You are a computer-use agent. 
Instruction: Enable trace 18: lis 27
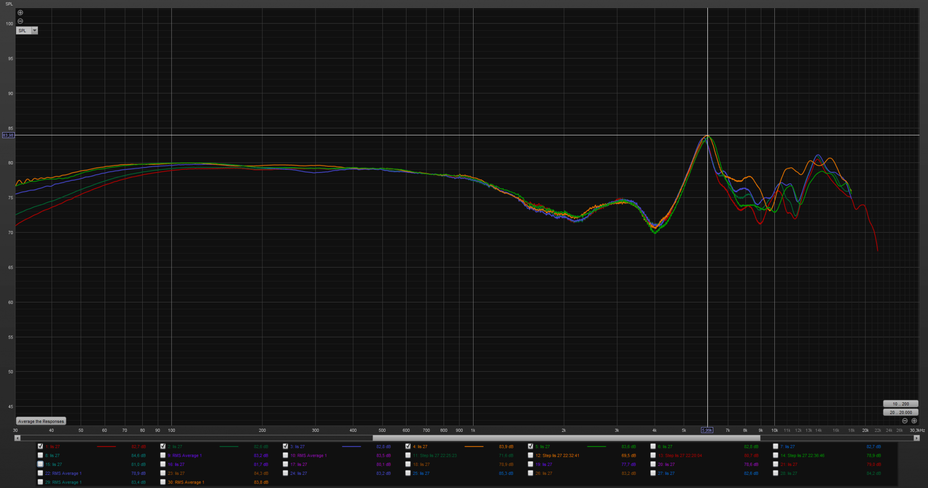tap(408, 464)
